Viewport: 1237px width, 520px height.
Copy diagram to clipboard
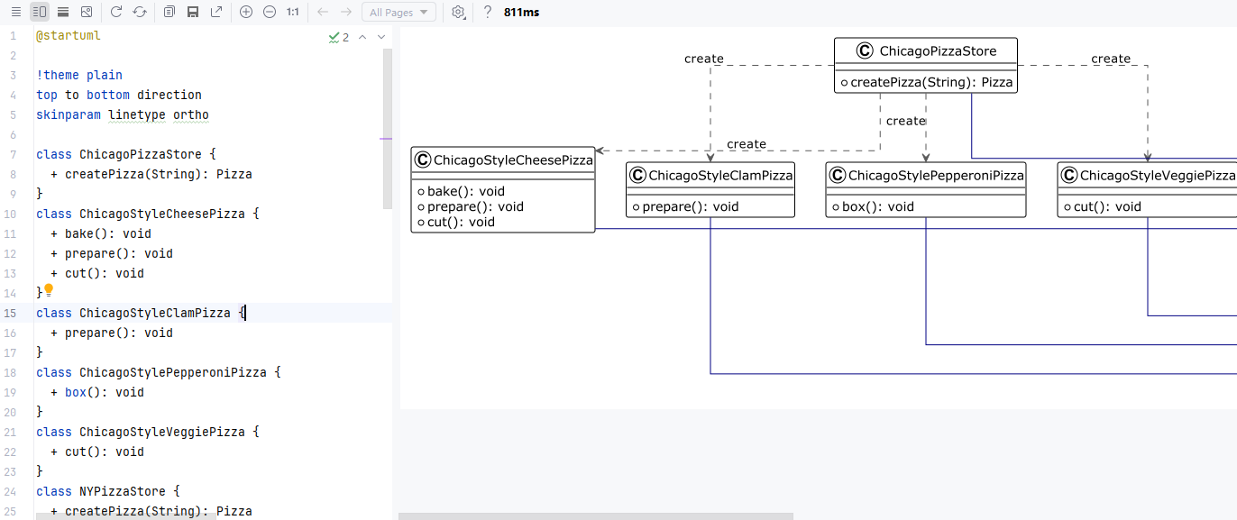170,12
